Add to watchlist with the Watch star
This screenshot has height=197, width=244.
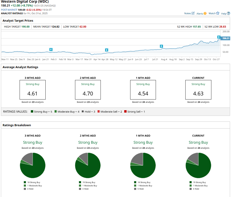[x=218, y=13]
